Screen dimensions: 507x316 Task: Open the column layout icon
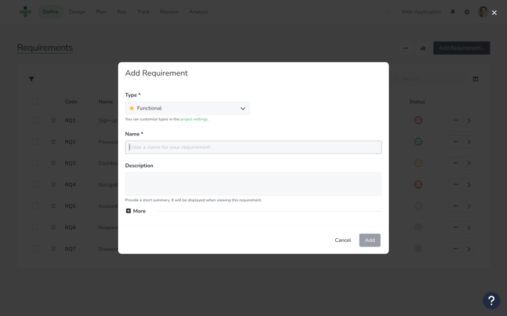click(x=475, y=79)
